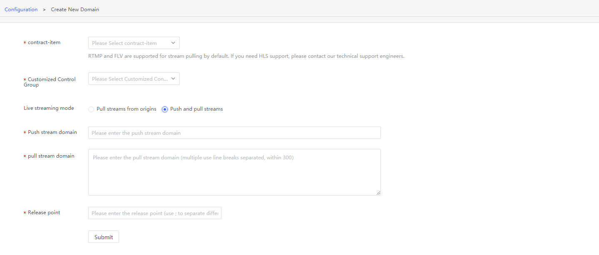Screen dimensions: 599x255
Task: Select Pull streams from origins radio
Action: tap(91, 109)
